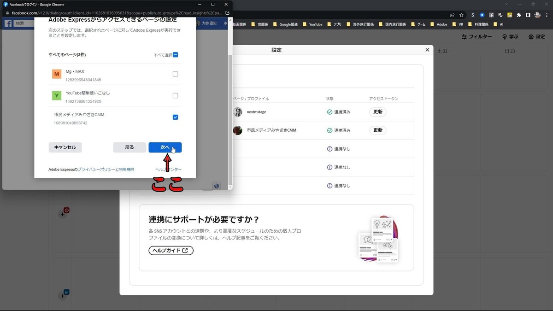
Task: Open the 利用規約 link
Action: 126,170
